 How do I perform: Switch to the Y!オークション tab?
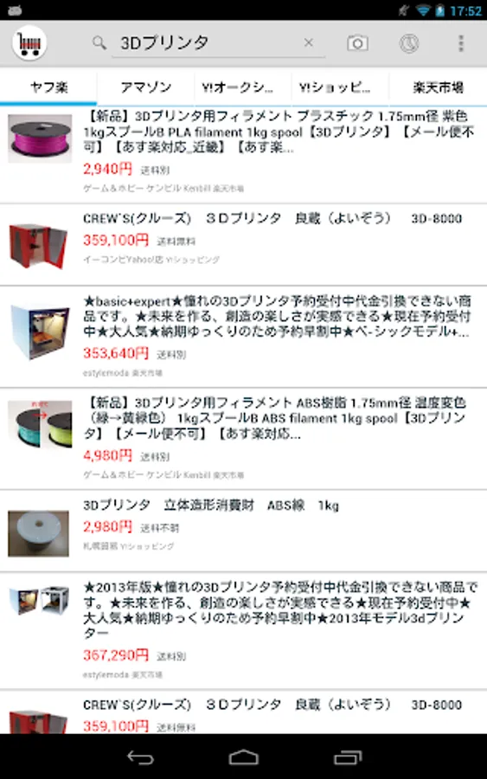243,87
